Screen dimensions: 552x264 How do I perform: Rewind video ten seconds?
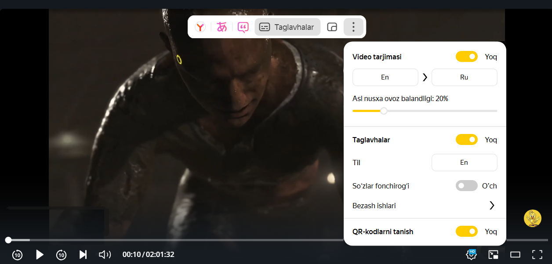(x=17, y=254)
